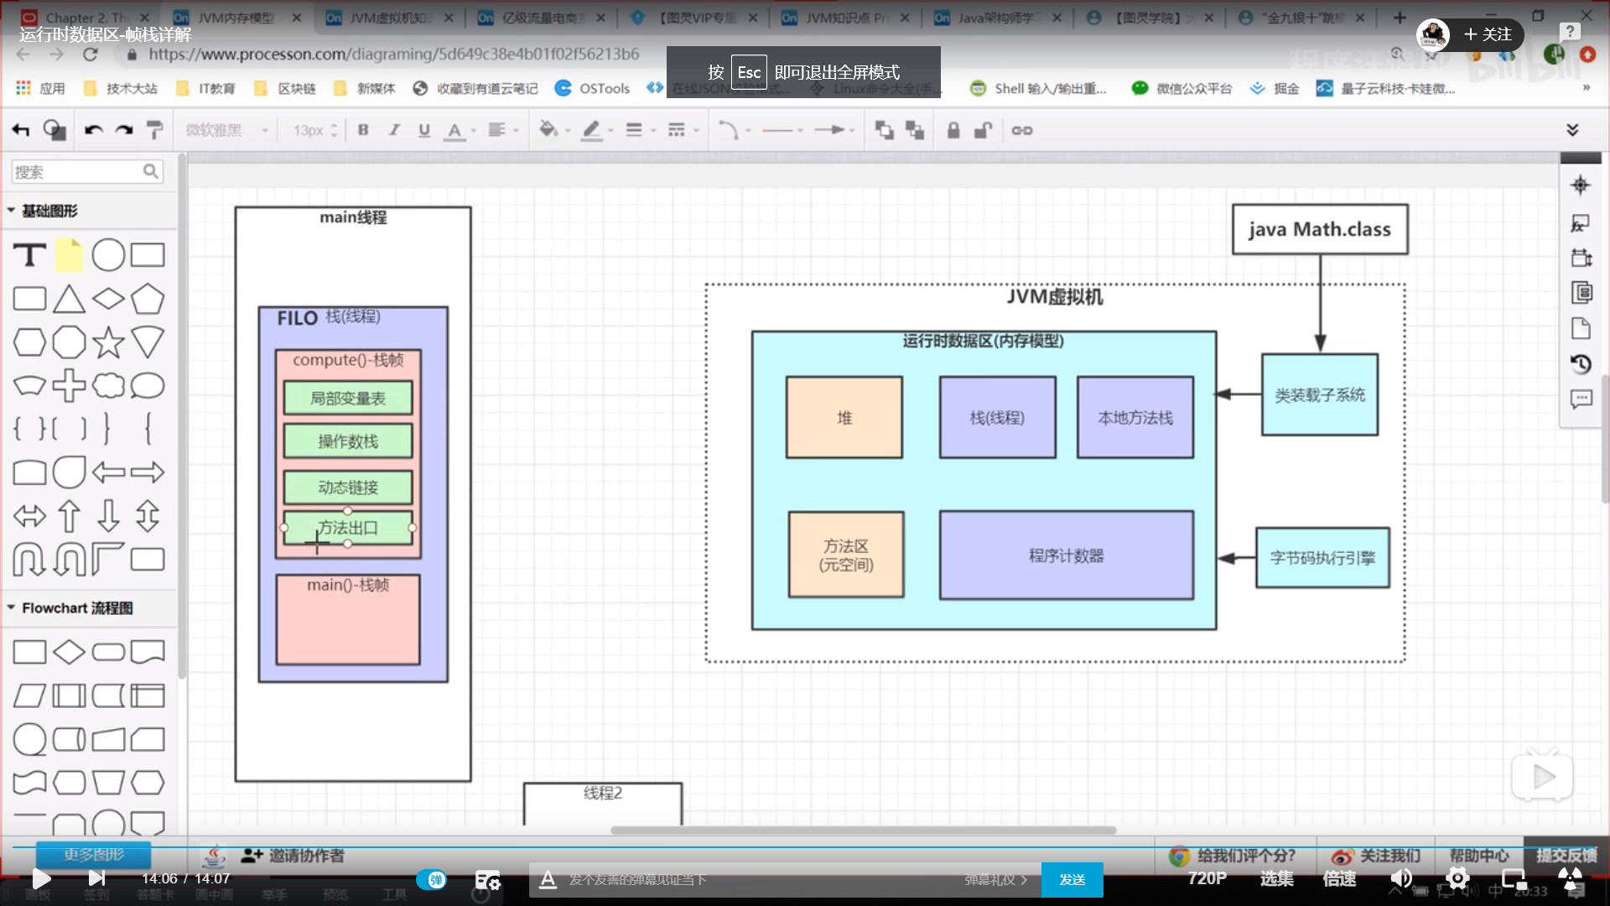The image size is (1610, 906).
Task: Toggle bold text formatting
Action: click(x=363, y=130)
